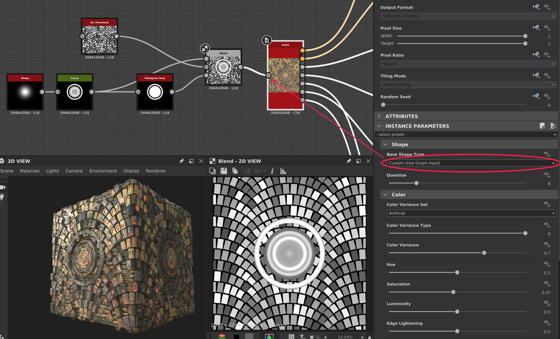The height and width of the screenshot is (339, 560).
Task: Click the zoom-in plus button in the status bar
Action: click(x=362, y=337)
